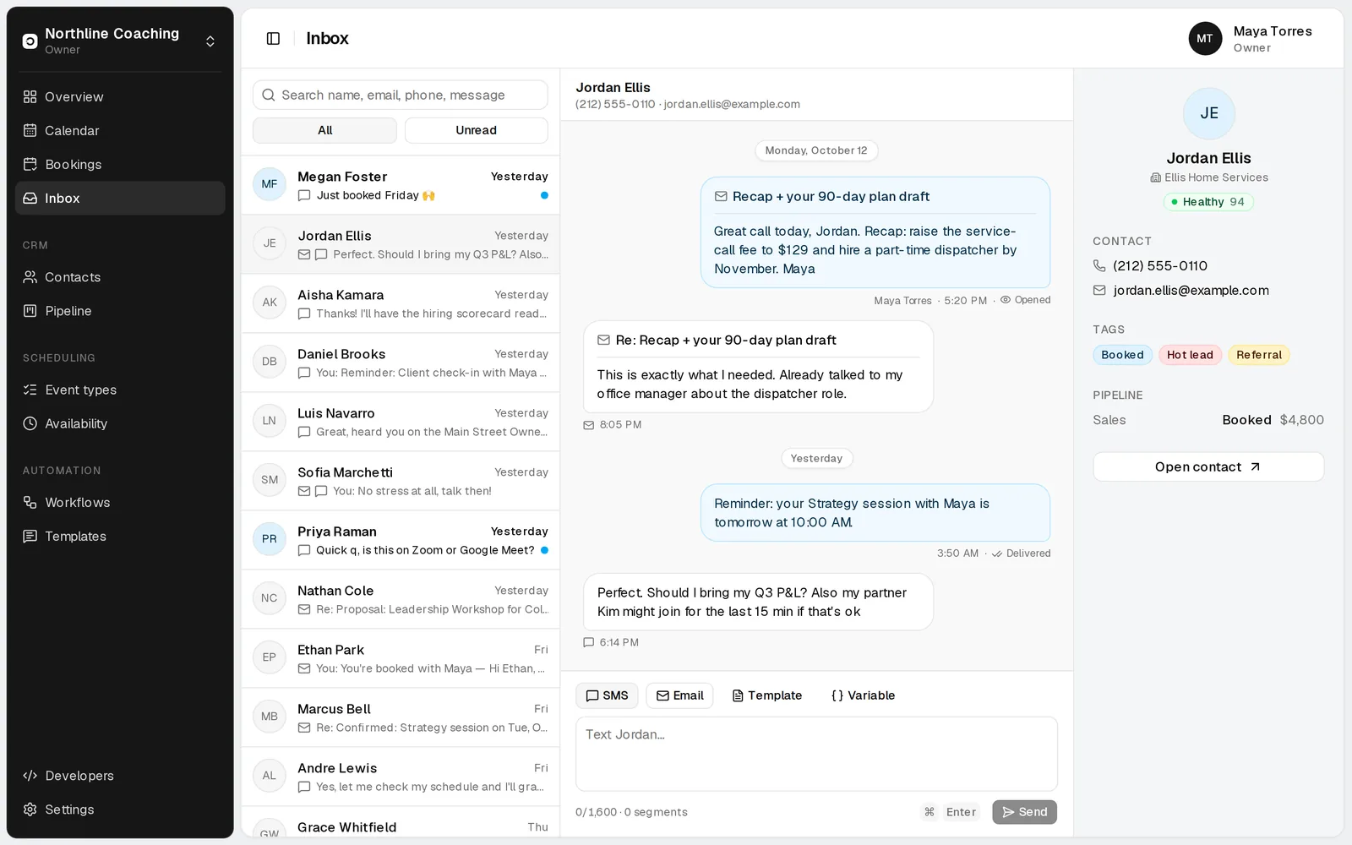Viewport: 1352px width, 845px height.
Task: Send the message with the Send button
Action: [1024, 812]
